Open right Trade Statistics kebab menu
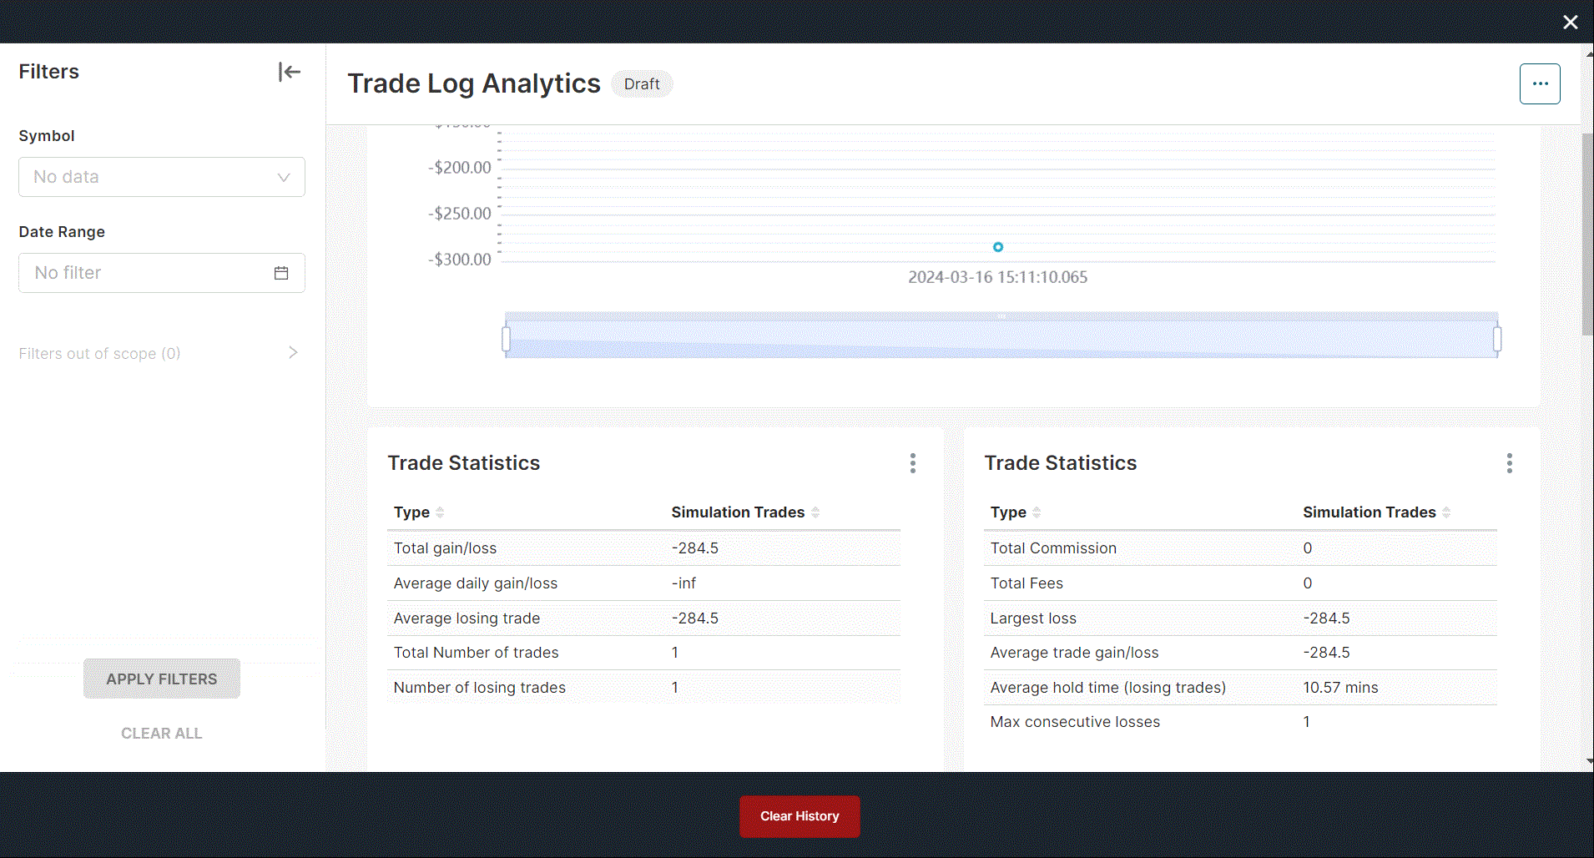 (1509, 463)
